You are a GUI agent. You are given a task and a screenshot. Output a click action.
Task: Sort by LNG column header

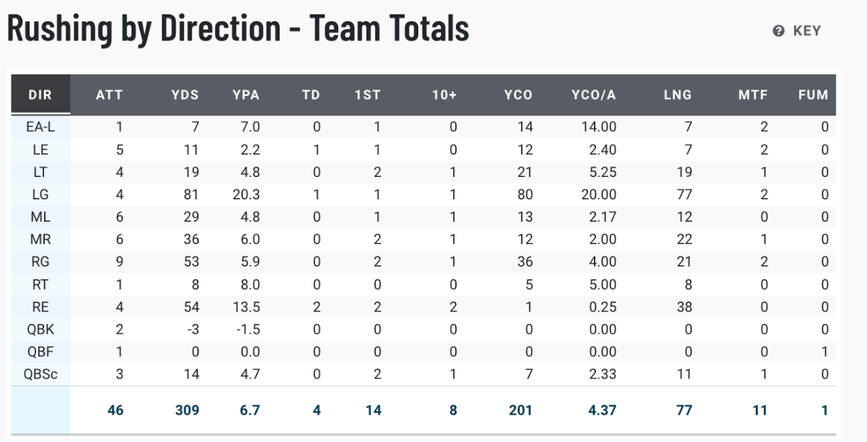(677, 95)
